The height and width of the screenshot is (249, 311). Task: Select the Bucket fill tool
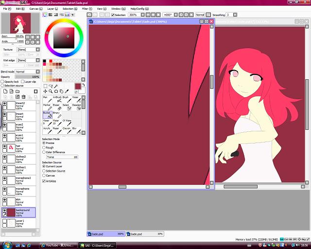(47, 115)
